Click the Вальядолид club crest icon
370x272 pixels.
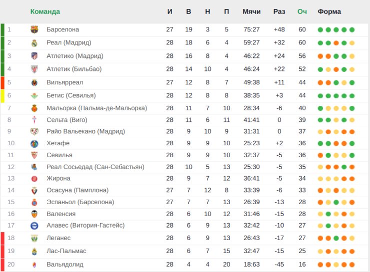34,265
